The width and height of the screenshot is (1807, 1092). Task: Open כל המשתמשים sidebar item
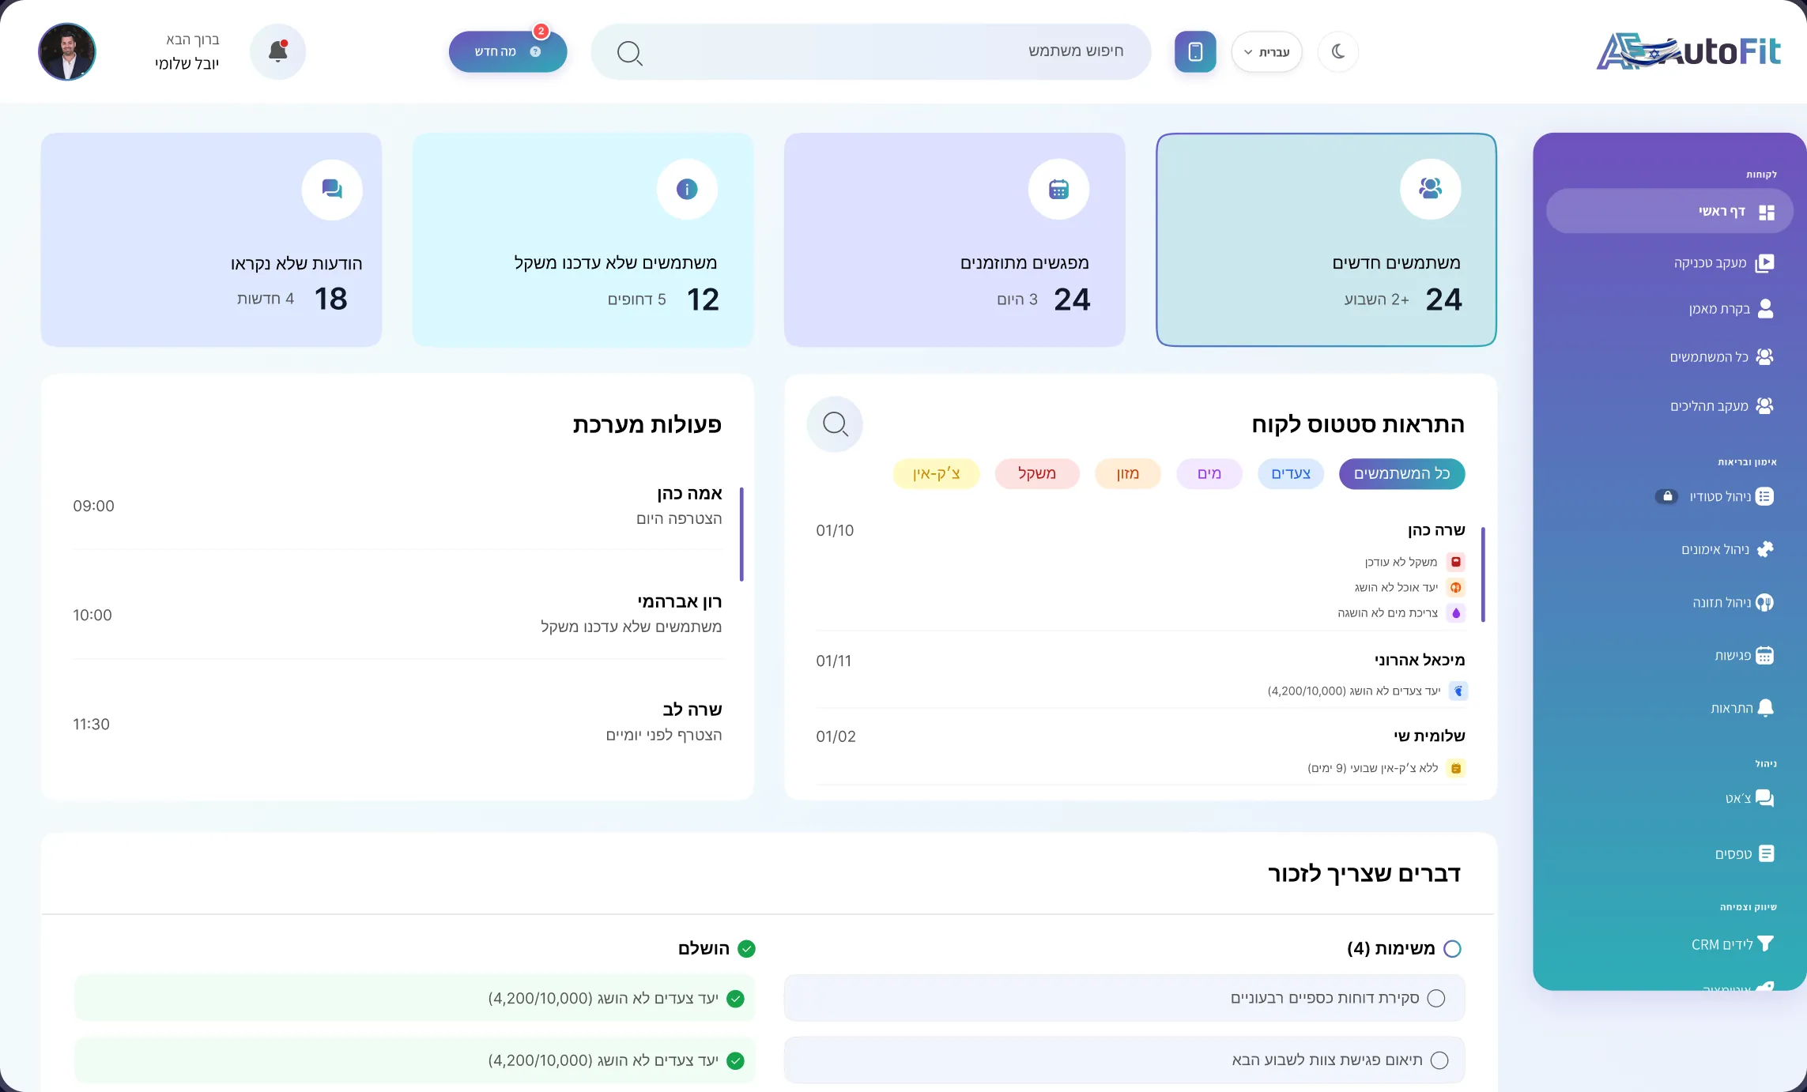[x=1722, y=357]
